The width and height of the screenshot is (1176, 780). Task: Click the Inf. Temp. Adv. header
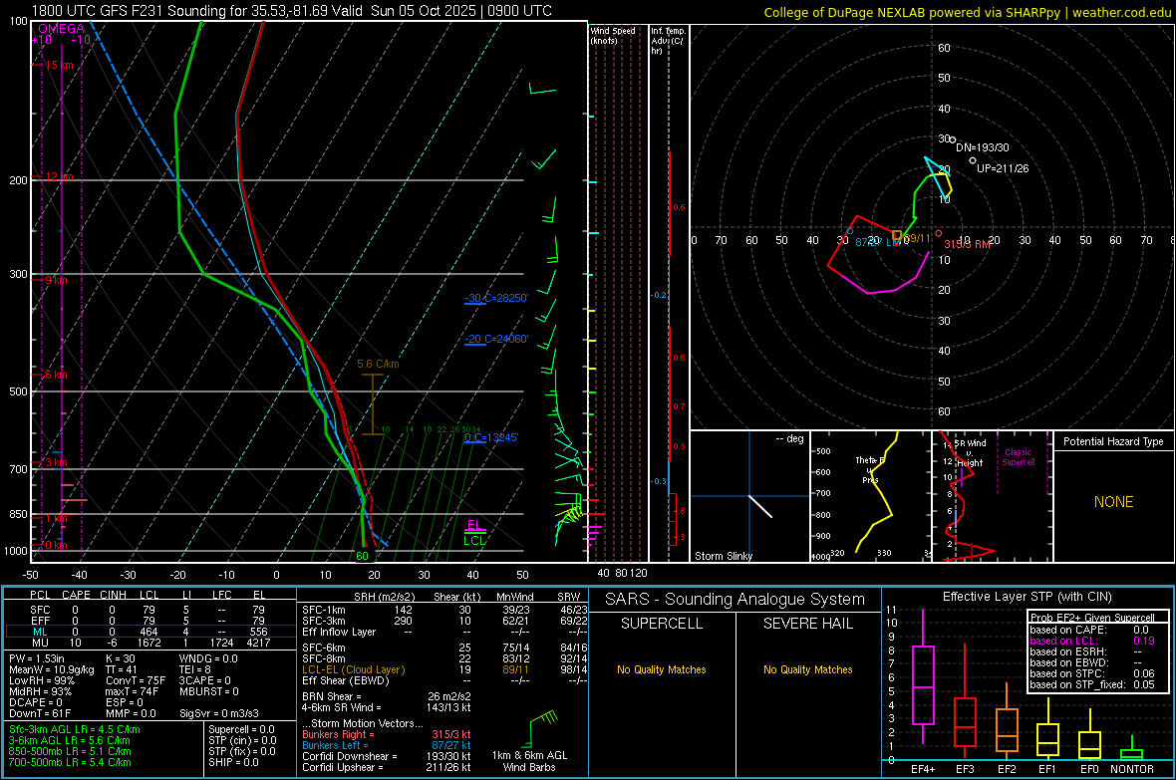coord(668,41)
